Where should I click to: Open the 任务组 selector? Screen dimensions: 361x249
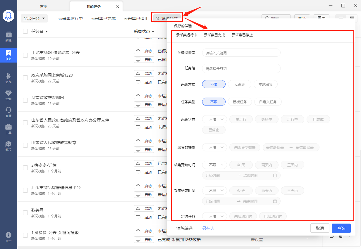(x=241, y=68)
